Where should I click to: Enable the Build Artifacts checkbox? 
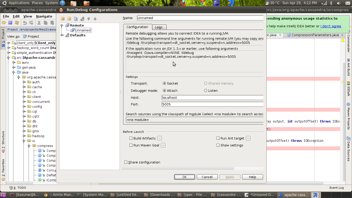coord(131,138)
